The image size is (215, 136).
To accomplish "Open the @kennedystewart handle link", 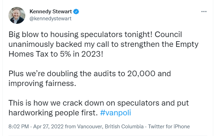I will pos(51,19).
